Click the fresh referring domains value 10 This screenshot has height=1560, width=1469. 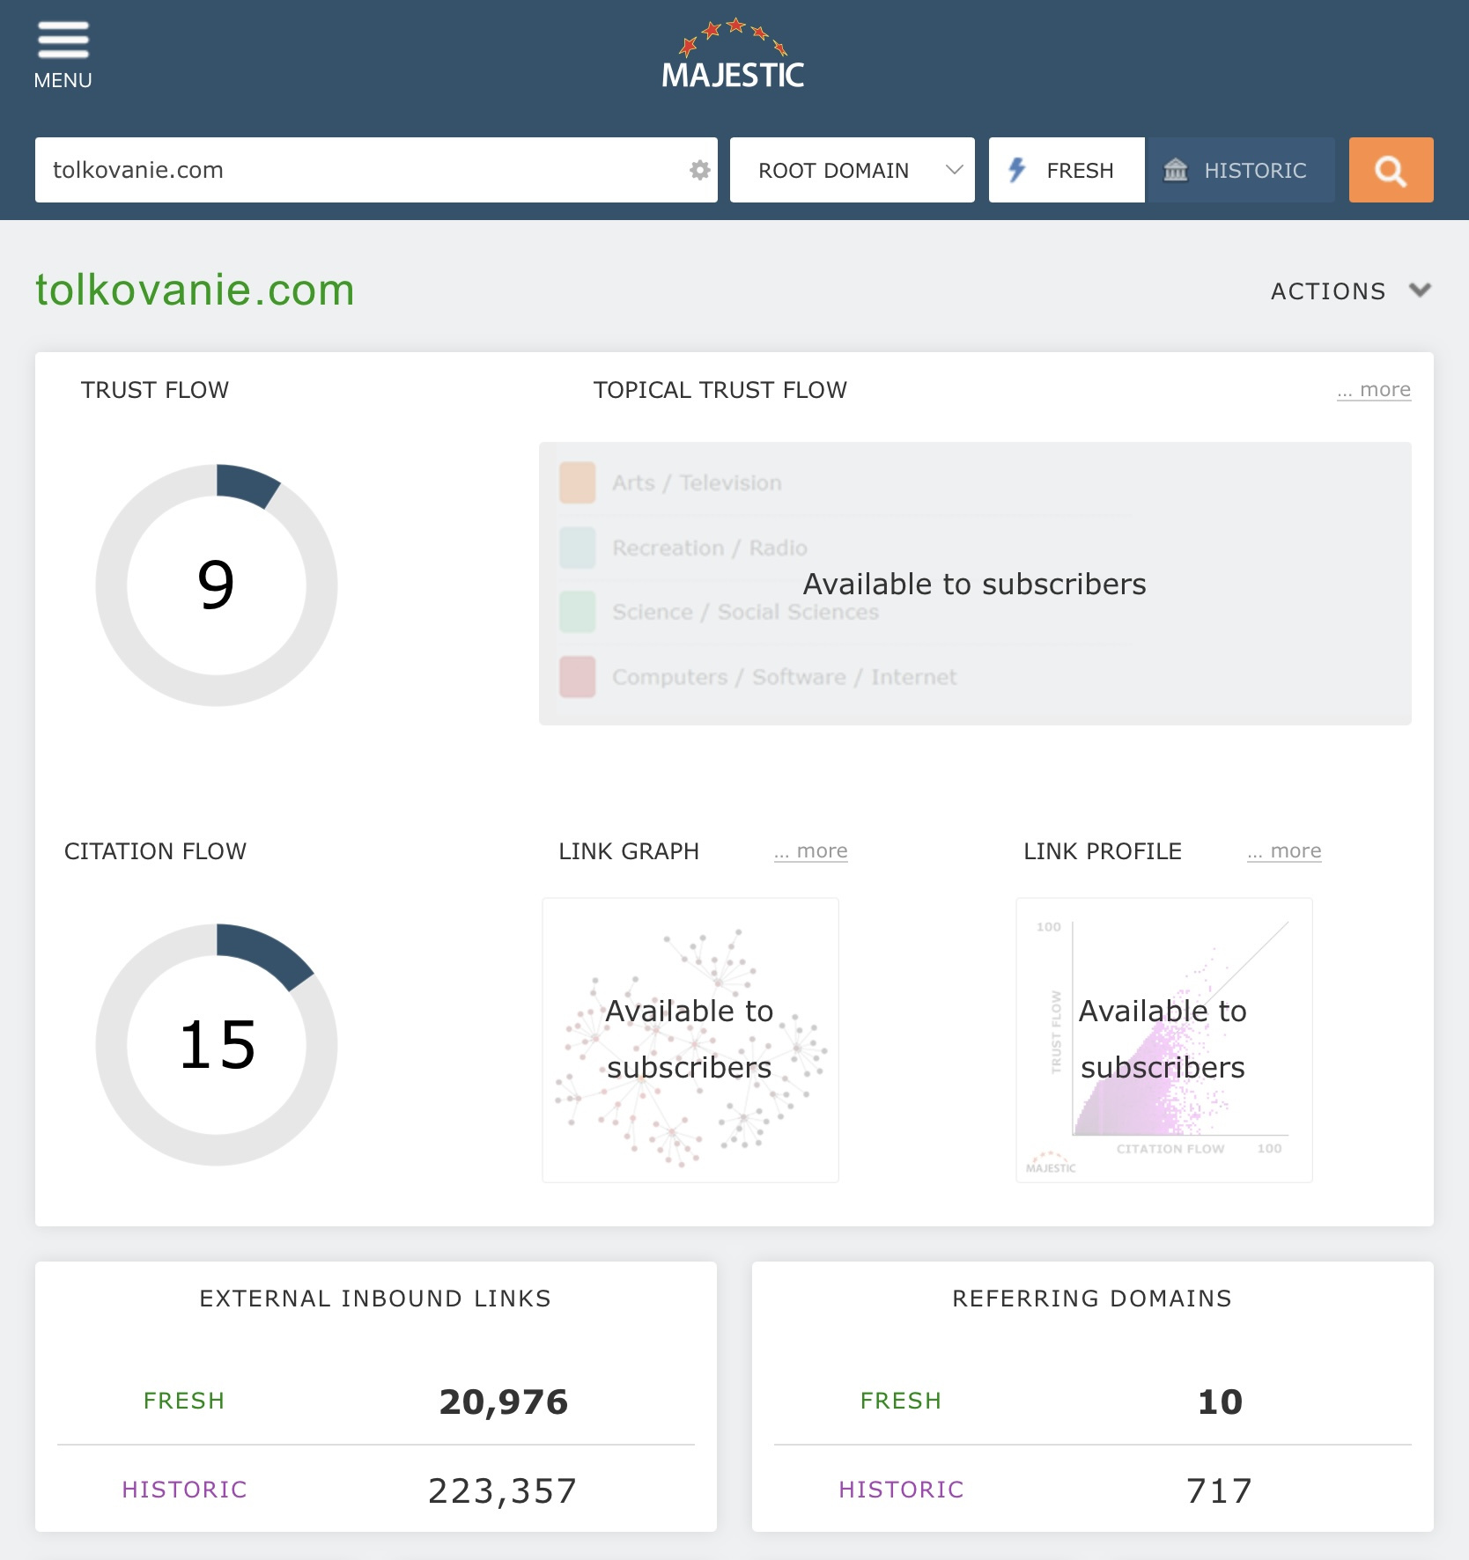tap(1220, 1402)
